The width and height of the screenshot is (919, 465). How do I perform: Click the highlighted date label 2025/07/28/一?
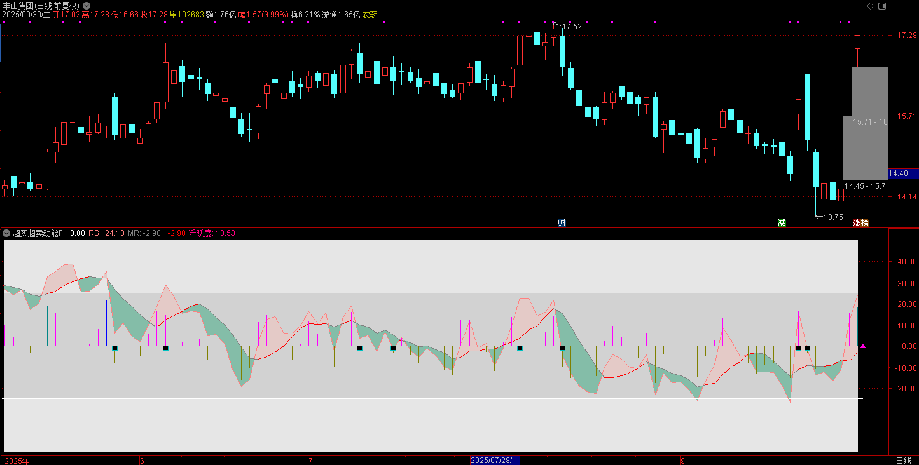click(x=495, y=461)
